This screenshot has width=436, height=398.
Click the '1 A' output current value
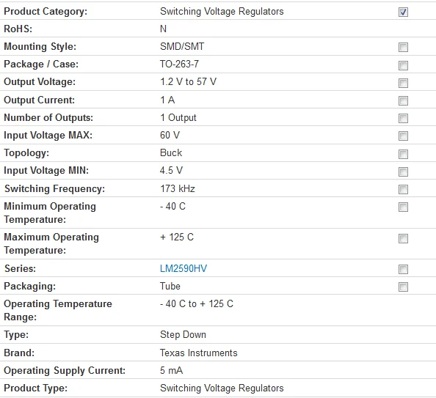tap(167, 100)
